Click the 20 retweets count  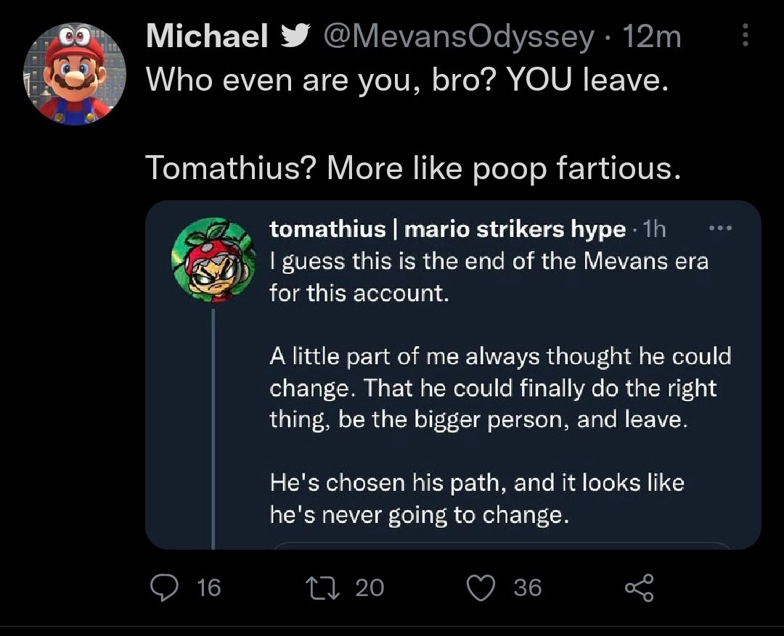(370, 587)
